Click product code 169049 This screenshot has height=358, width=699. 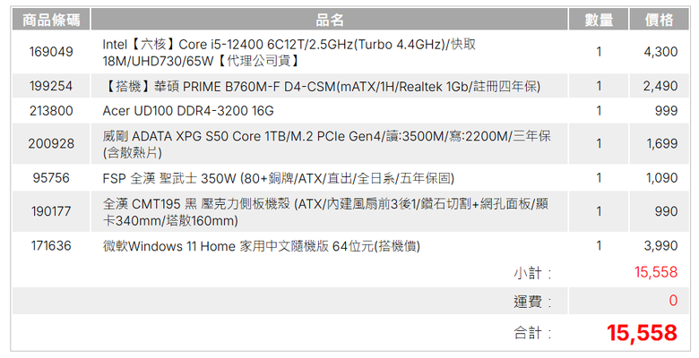pos(51,52)
